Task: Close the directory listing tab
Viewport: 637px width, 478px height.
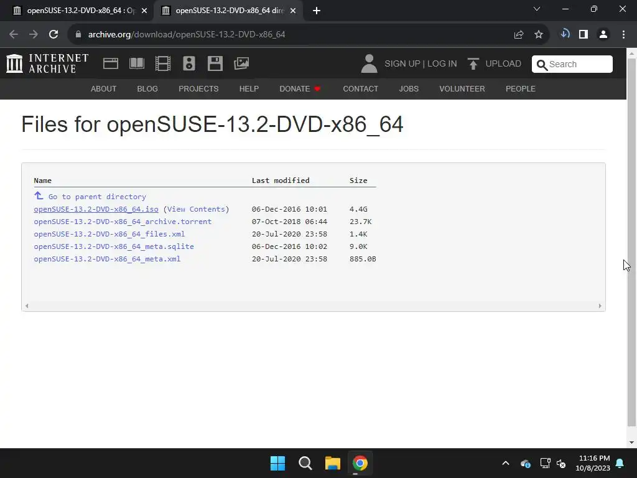Action: [293, 11]
